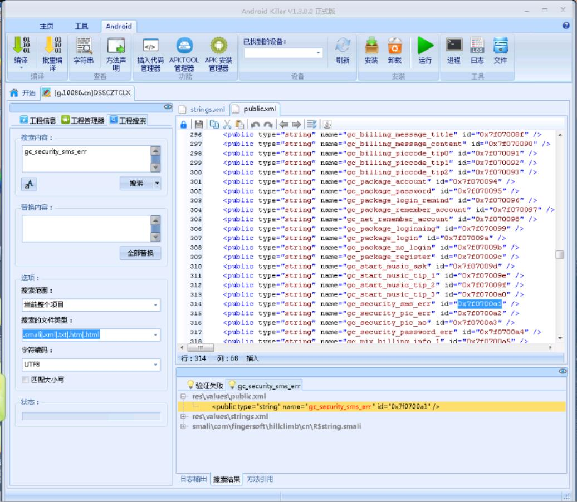Viewport: 577px width, 502px height.
Task: Open the 搜索的文件类型 dropdown
Action: 155,334
